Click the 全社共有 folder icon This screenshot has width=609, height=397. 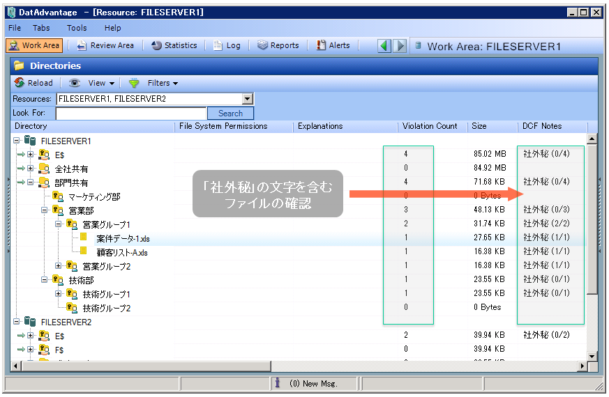coord(44,169)
